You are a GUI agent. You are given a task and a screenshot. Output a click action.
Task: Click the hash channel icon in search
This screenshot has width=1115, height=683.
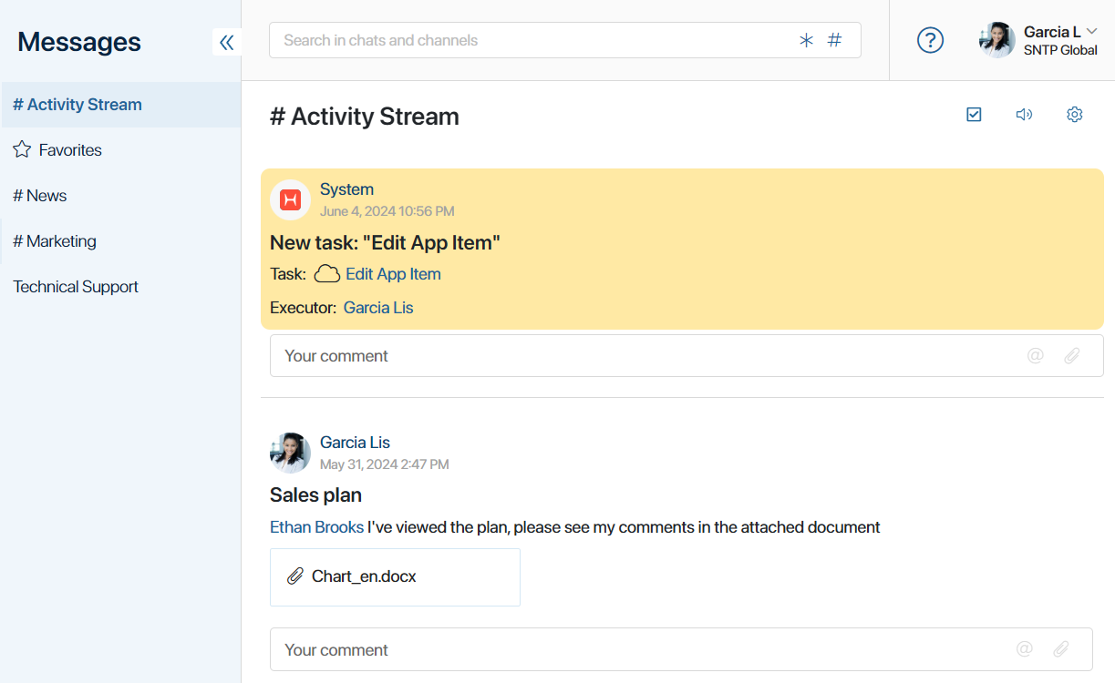pyautogui.click(x=834, y=40)
